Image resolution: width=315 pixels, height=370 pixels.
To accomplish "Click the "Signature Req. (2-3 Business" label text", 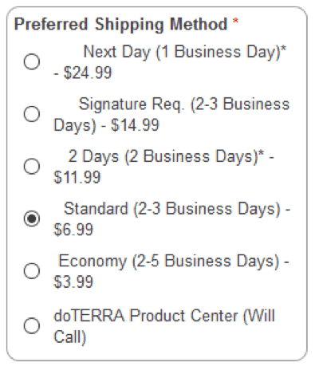I will coord(184,104).
